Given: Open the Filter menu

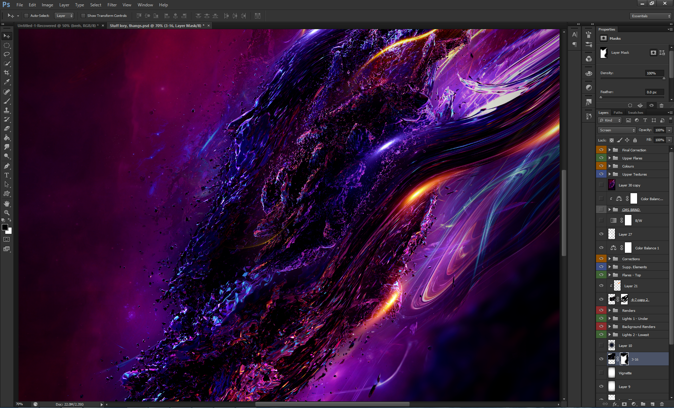Looking at the screenshot, I should (x=112, y=5).
